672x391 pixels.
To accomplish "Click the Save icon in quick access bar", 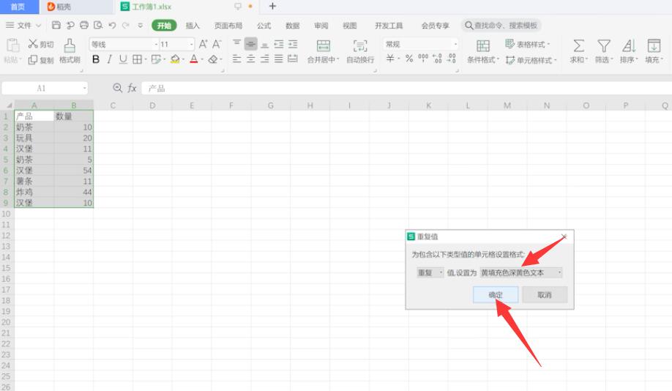I will [x=56, y=26].
